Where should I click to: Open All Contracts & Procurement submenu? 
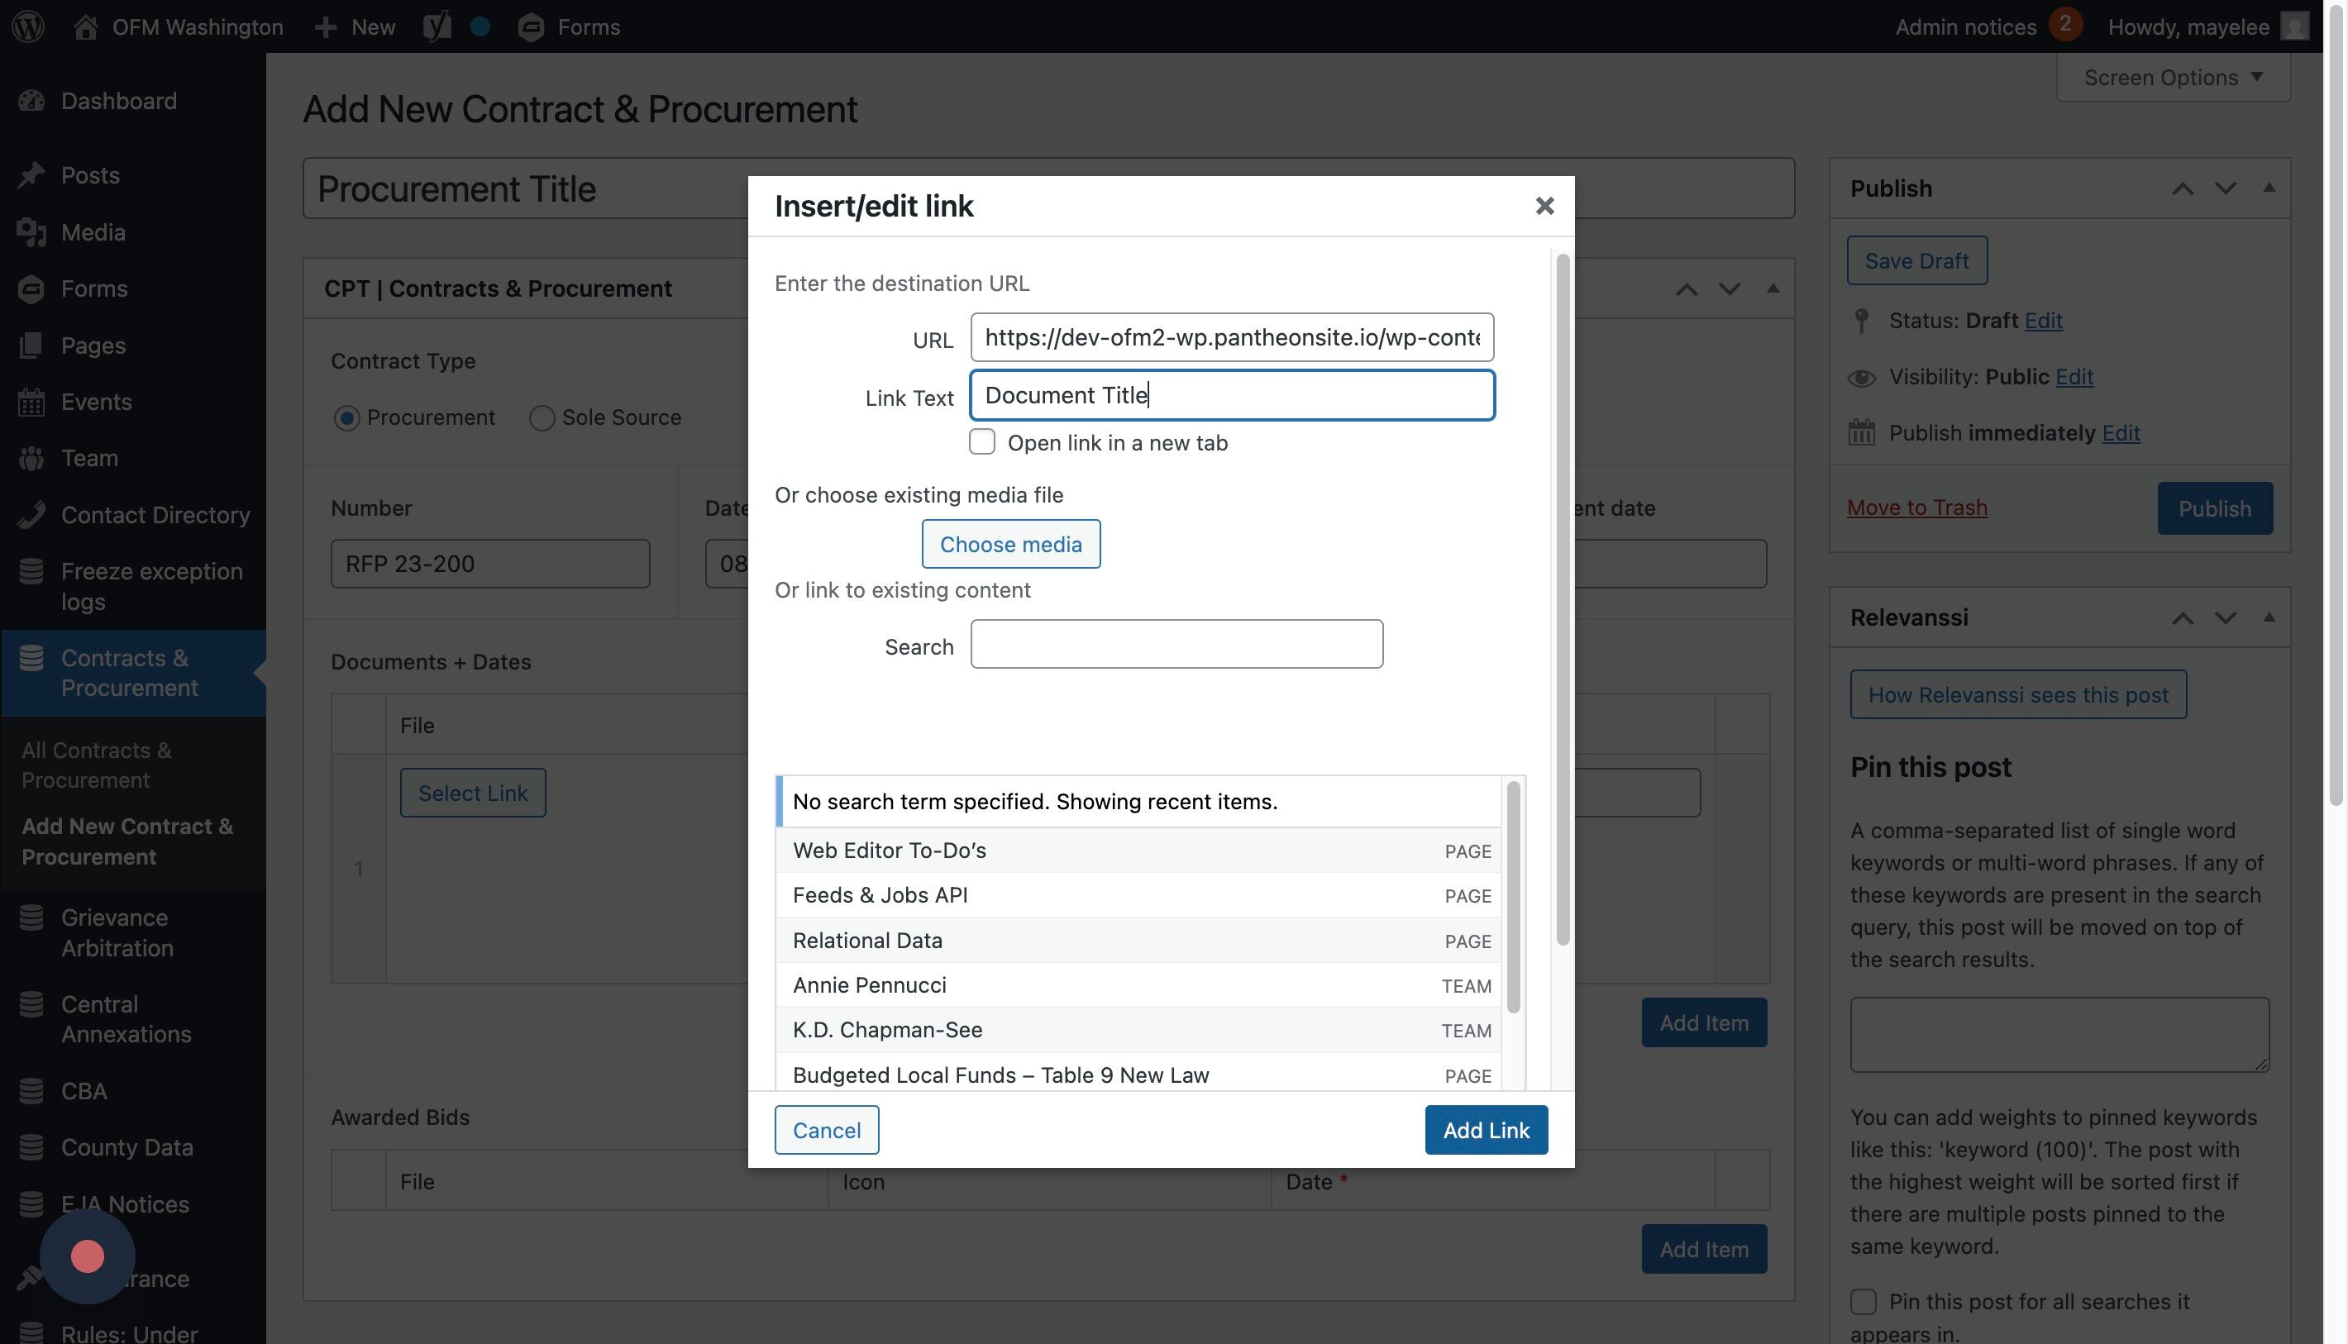96,765
